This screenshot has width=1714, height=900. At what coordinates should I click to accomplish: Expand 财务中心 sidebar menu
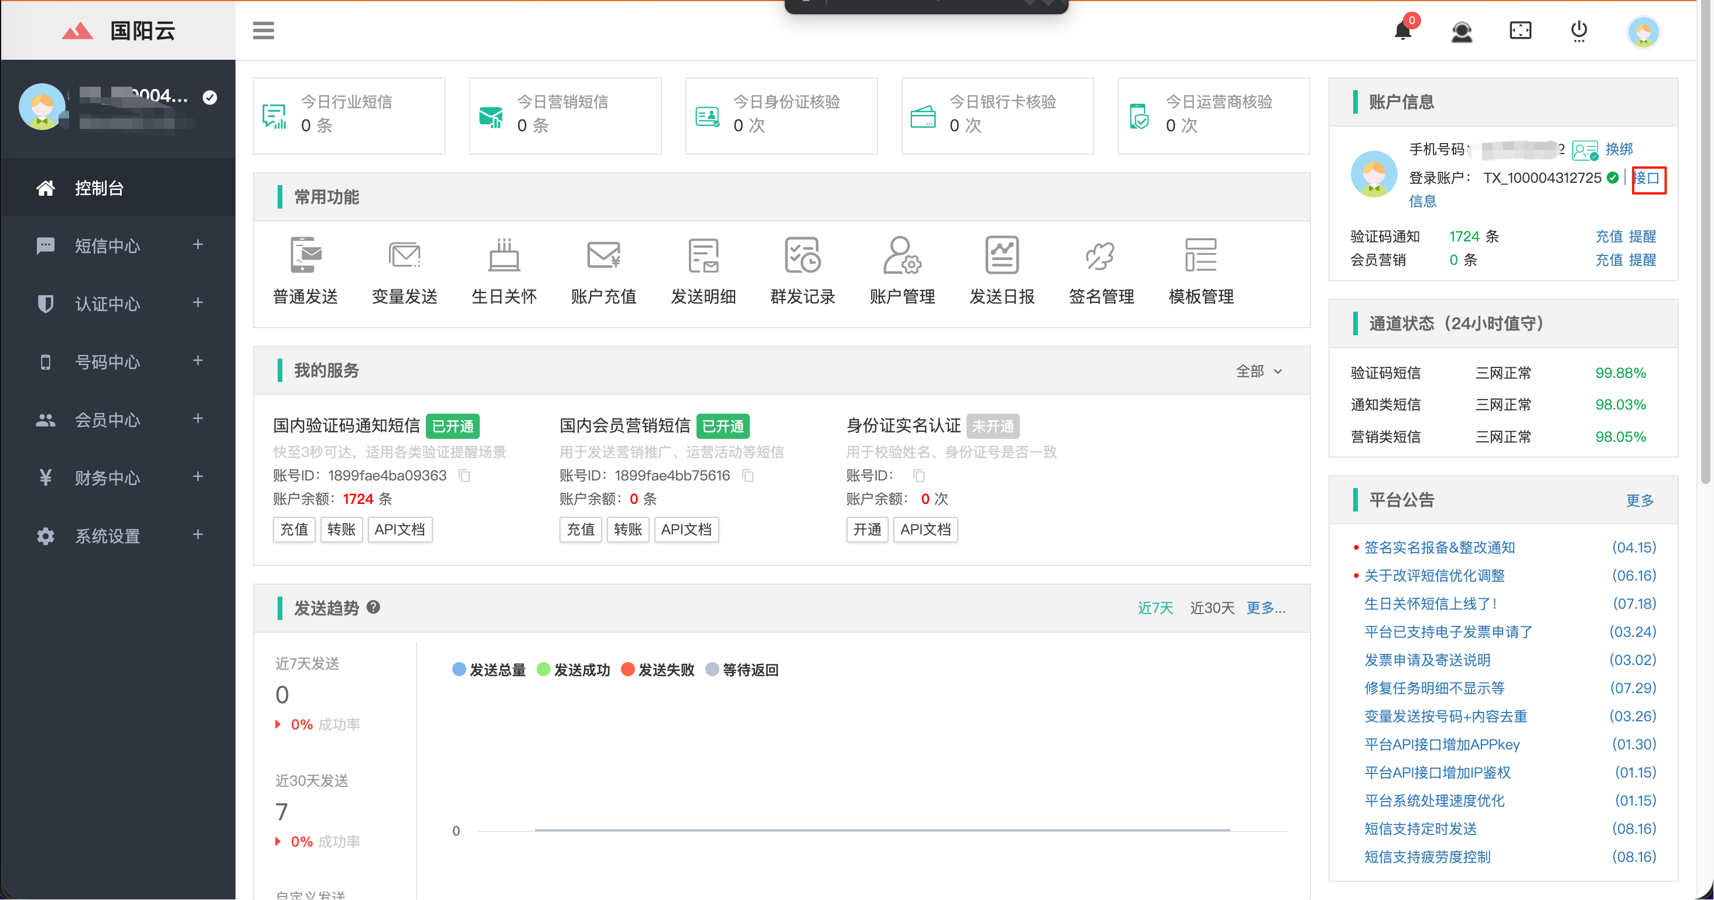(x=118, y=478)
